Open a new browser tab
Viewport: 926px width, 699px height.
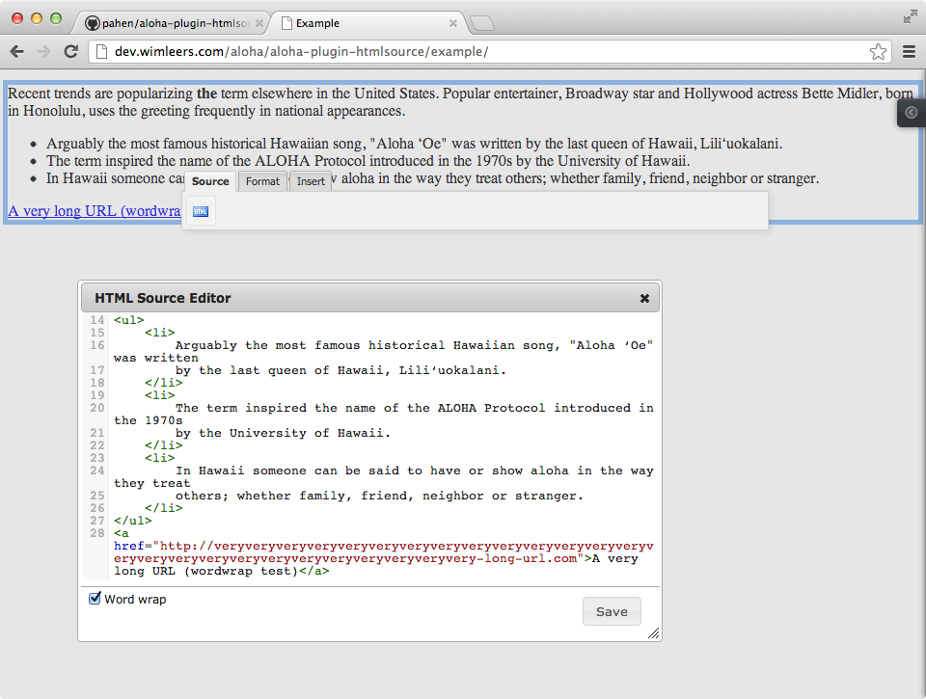481,23
